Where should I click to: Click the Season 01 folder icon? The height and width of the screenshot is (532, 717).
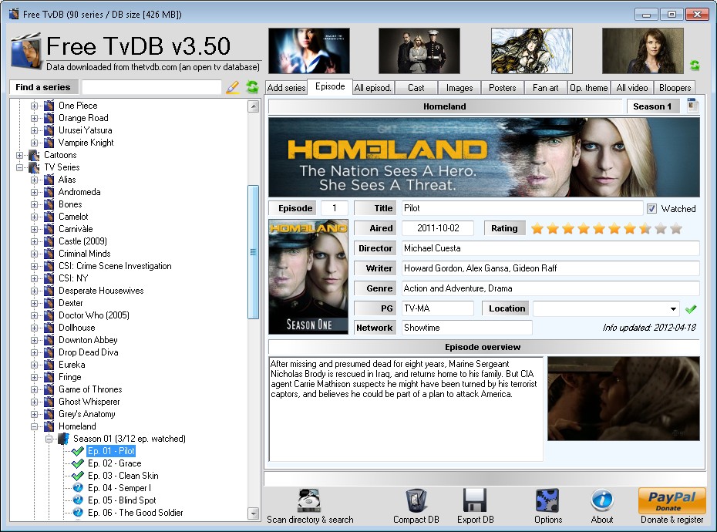[63, 439]
